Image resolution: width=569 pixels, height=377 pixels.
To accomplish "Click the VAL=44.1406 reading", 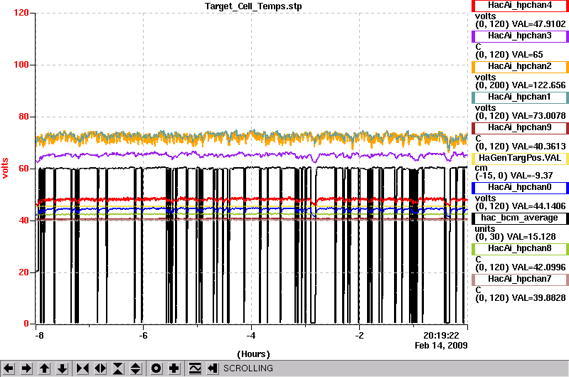I will 538,206.
